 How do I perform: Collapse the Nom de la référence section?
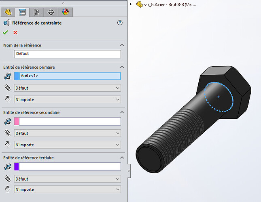coord(121,45)
